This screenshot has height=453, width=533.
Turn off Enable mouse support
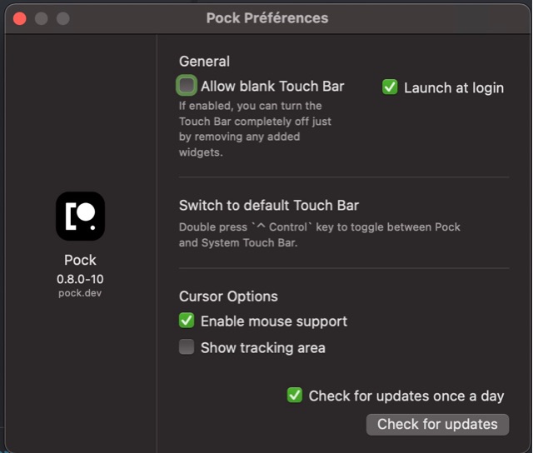[x=187, y=321]
